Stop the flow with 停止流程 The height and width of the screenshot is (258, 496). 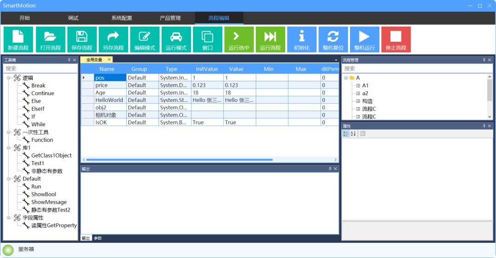tap(396, 39)
